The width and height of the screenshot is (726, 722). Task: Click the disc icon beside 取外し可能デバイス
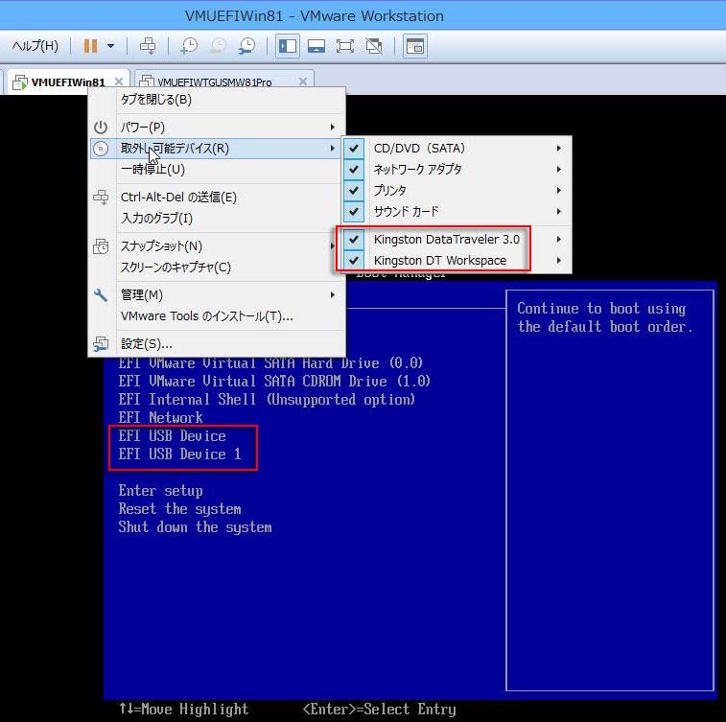click(101, 148)
